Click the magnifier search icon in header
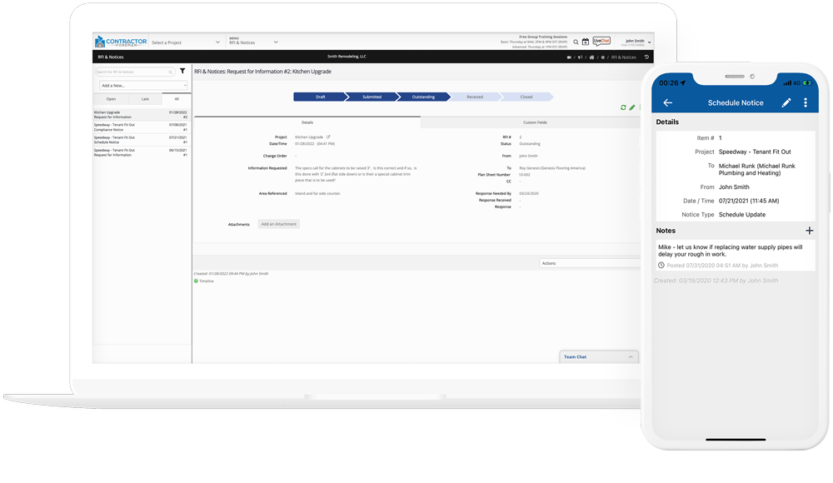This screenshot has width=833, height=483. (576, 42)
